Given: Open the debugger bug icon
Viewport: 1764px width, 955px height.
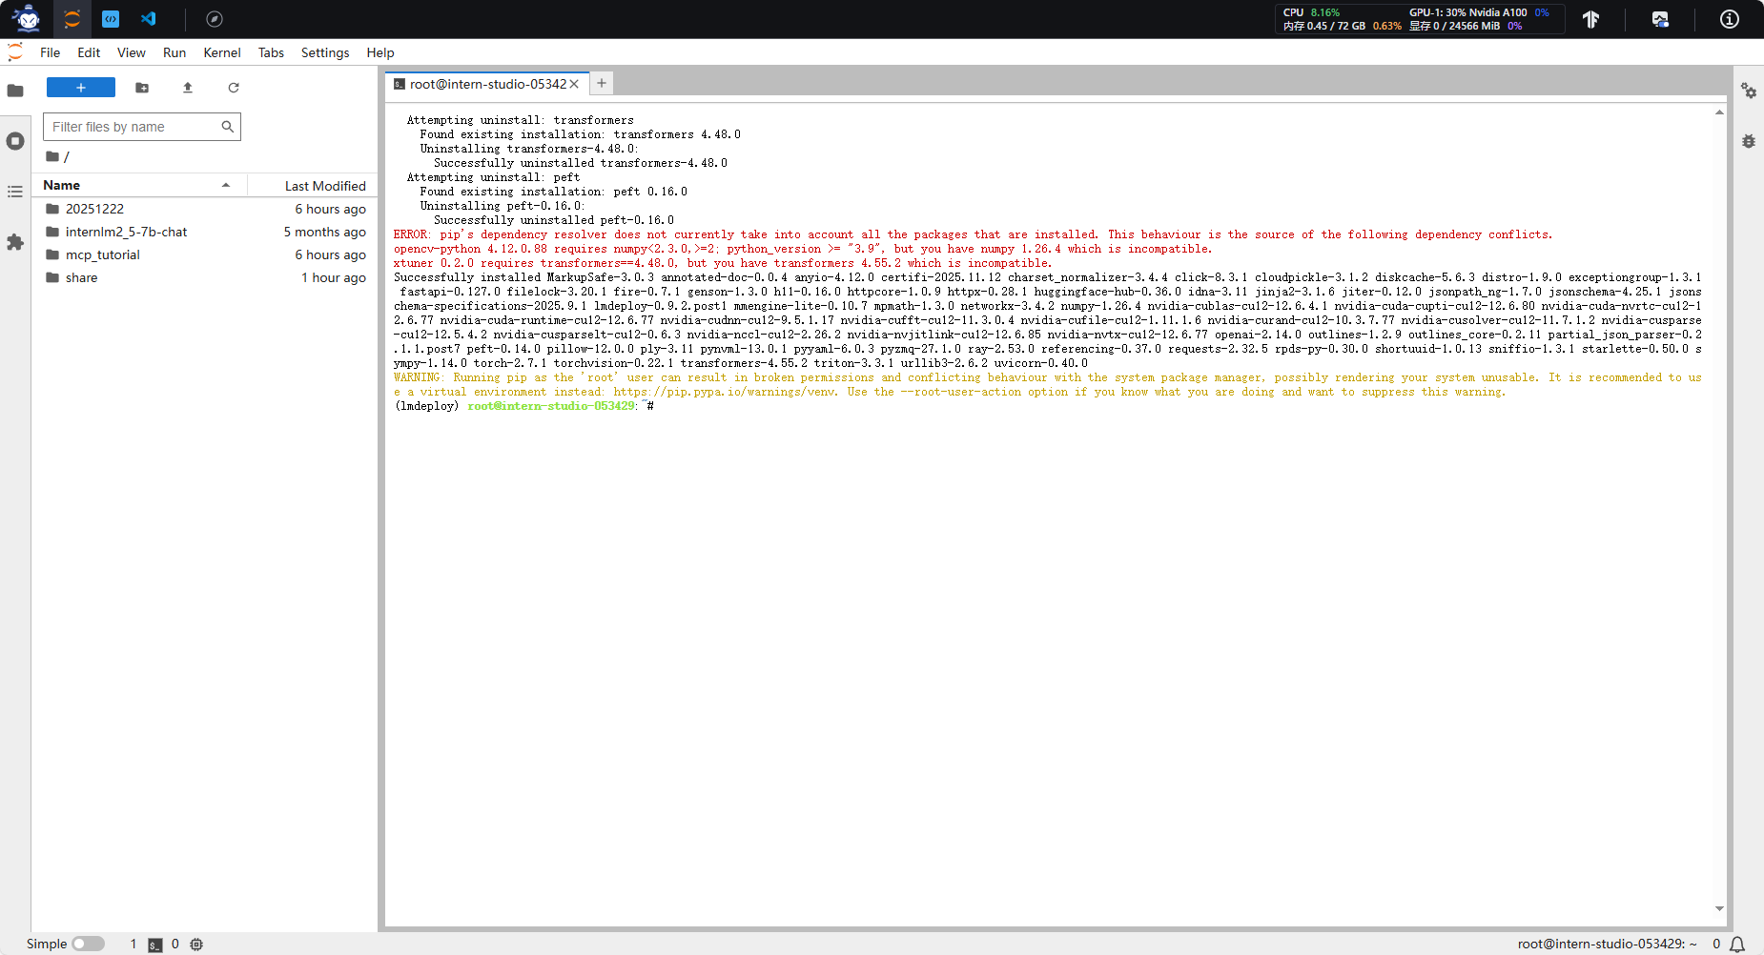Looking at the screenshot, I should (1748, 141).
